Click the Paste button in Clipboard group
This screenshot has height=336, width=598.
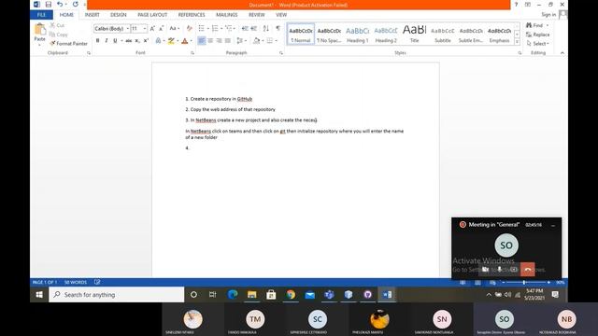pyautogui.click(x=39, y=34)
